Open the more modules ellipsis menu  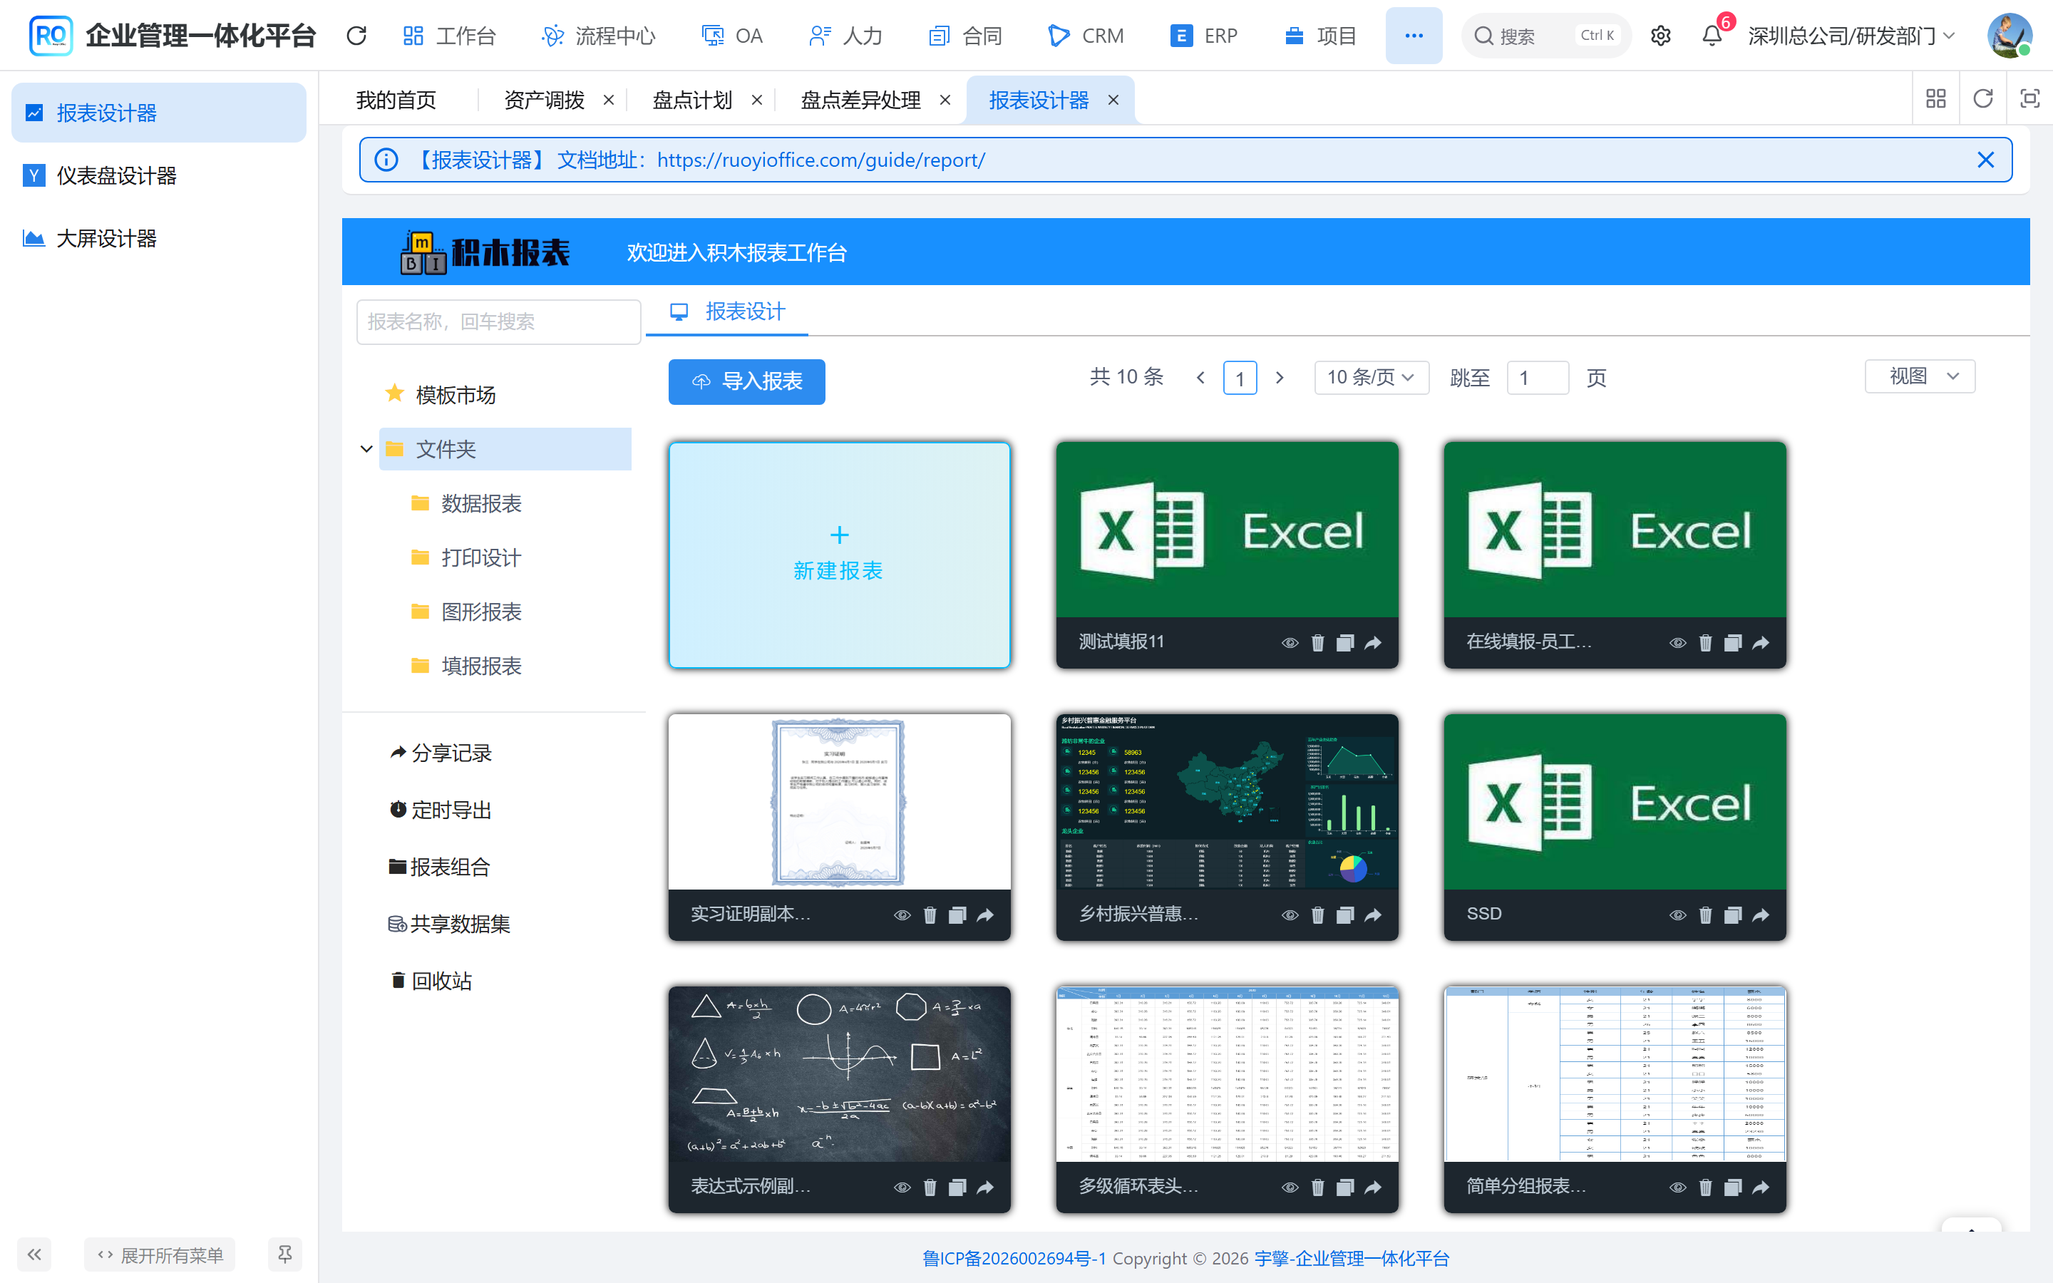pos(1414,36)
